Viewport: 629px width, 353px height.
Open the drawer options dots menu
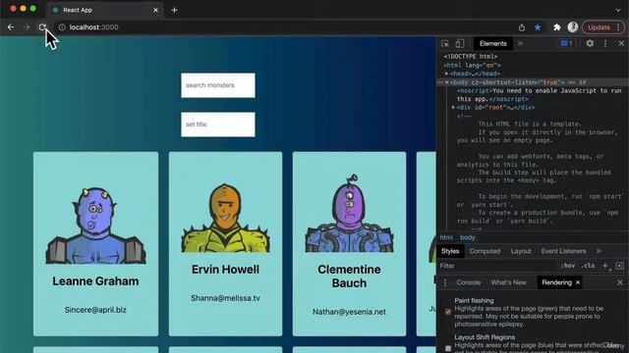point(445,282)
